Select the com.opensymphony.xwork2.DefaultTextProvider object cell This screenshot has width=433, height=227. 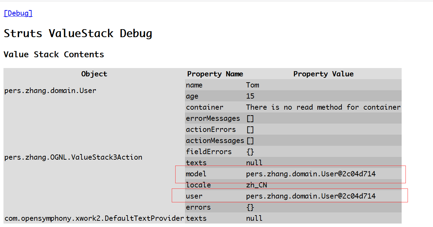pos(94,218)
